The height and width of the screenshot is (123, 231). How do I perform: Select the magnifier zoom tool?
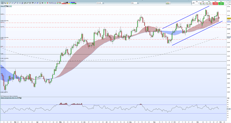(5, 3)
